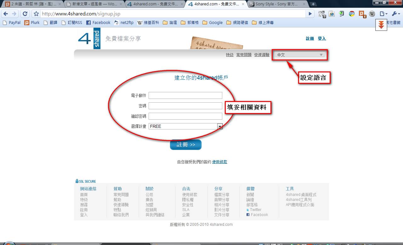Open the 翻譯 bookmark
Image resolution: width=403 pixels, height=245 pixels.
click(51, 23)
